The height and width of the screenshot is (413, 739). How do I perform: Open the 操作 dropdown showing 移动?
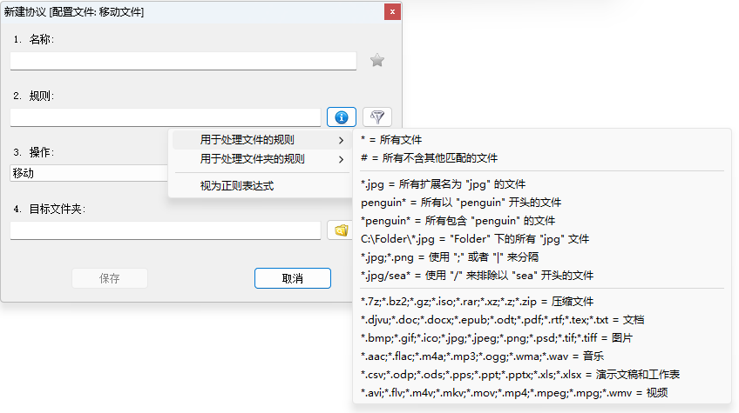click(89, 173)
